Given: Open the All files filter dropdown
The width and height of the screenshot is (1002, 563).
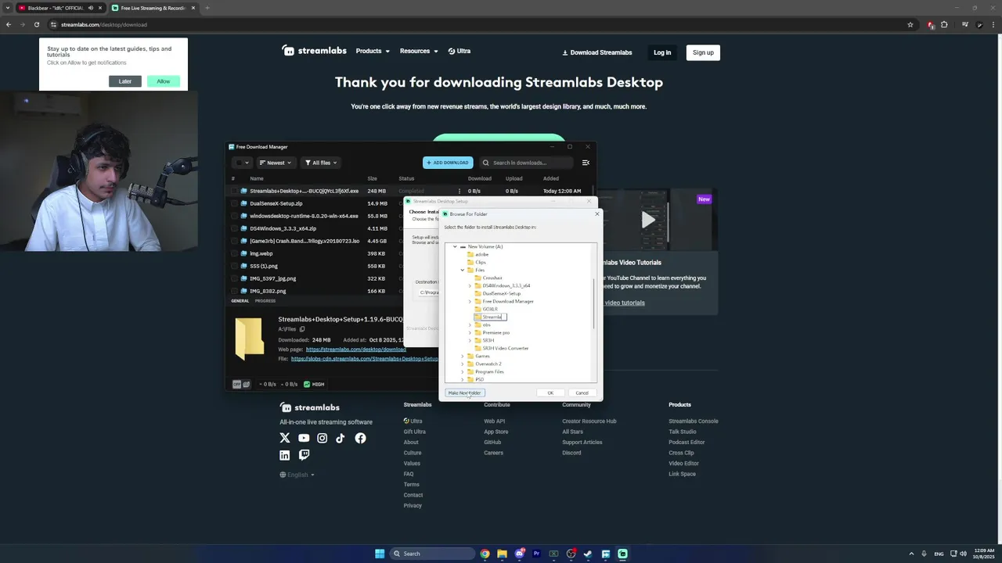Looking at the screenshot, I should tap(321, 163).
